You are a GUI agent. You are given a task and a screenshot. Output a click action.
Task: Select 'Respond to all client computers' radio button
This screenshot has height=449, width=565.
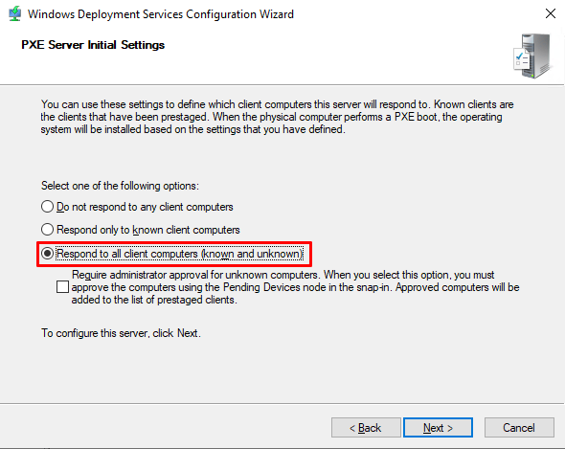coord(47,254)
